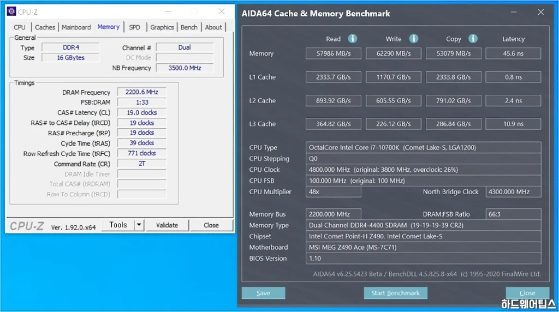Viewport: 559px width, 312px height.
Task: Click the L3 Cache Read value 364.82 GB/s
Action: (x=334, y=124)
